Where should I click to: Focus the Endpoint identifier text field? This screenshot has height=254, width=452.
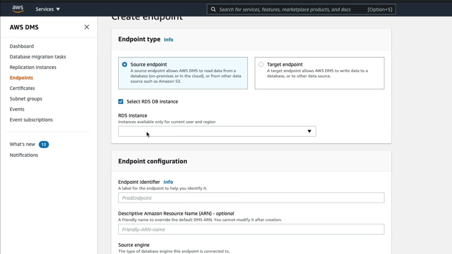(x=251, y=198)
